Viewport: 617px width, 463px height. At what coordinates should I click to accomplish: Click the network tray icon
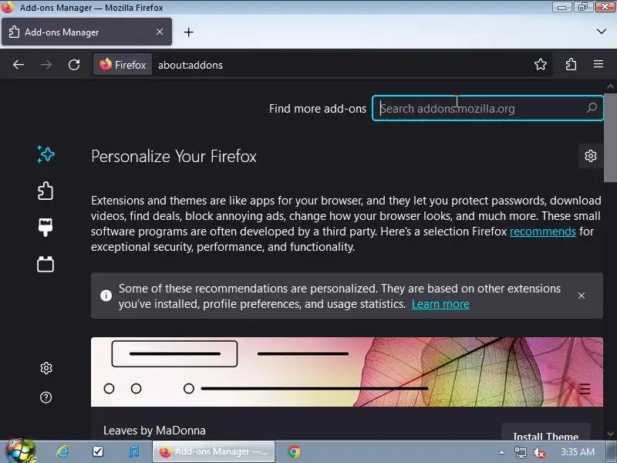[520, 452]
